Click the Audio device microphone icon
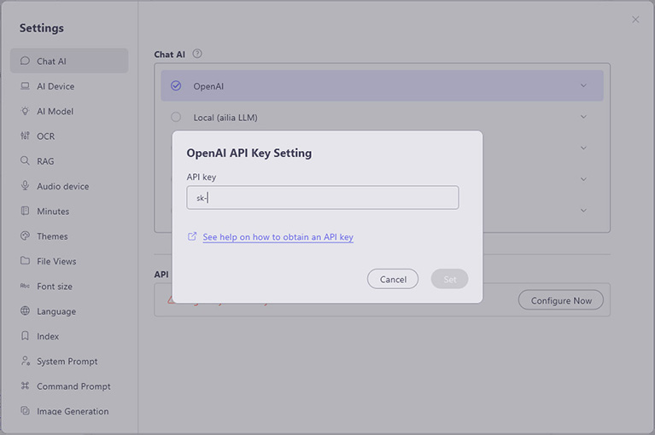This screenshot has height=435, width=655. point(25,186)
